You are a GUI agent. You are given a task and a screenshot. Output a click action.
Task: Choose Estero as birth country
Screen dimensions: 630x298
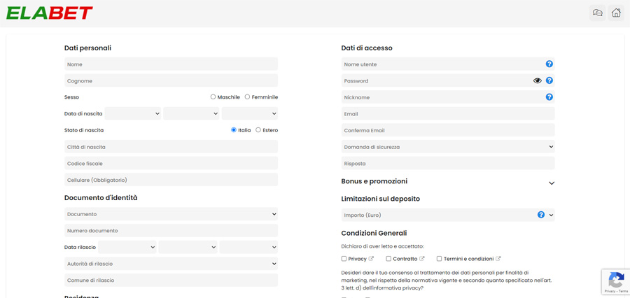(x=258, y=130)
